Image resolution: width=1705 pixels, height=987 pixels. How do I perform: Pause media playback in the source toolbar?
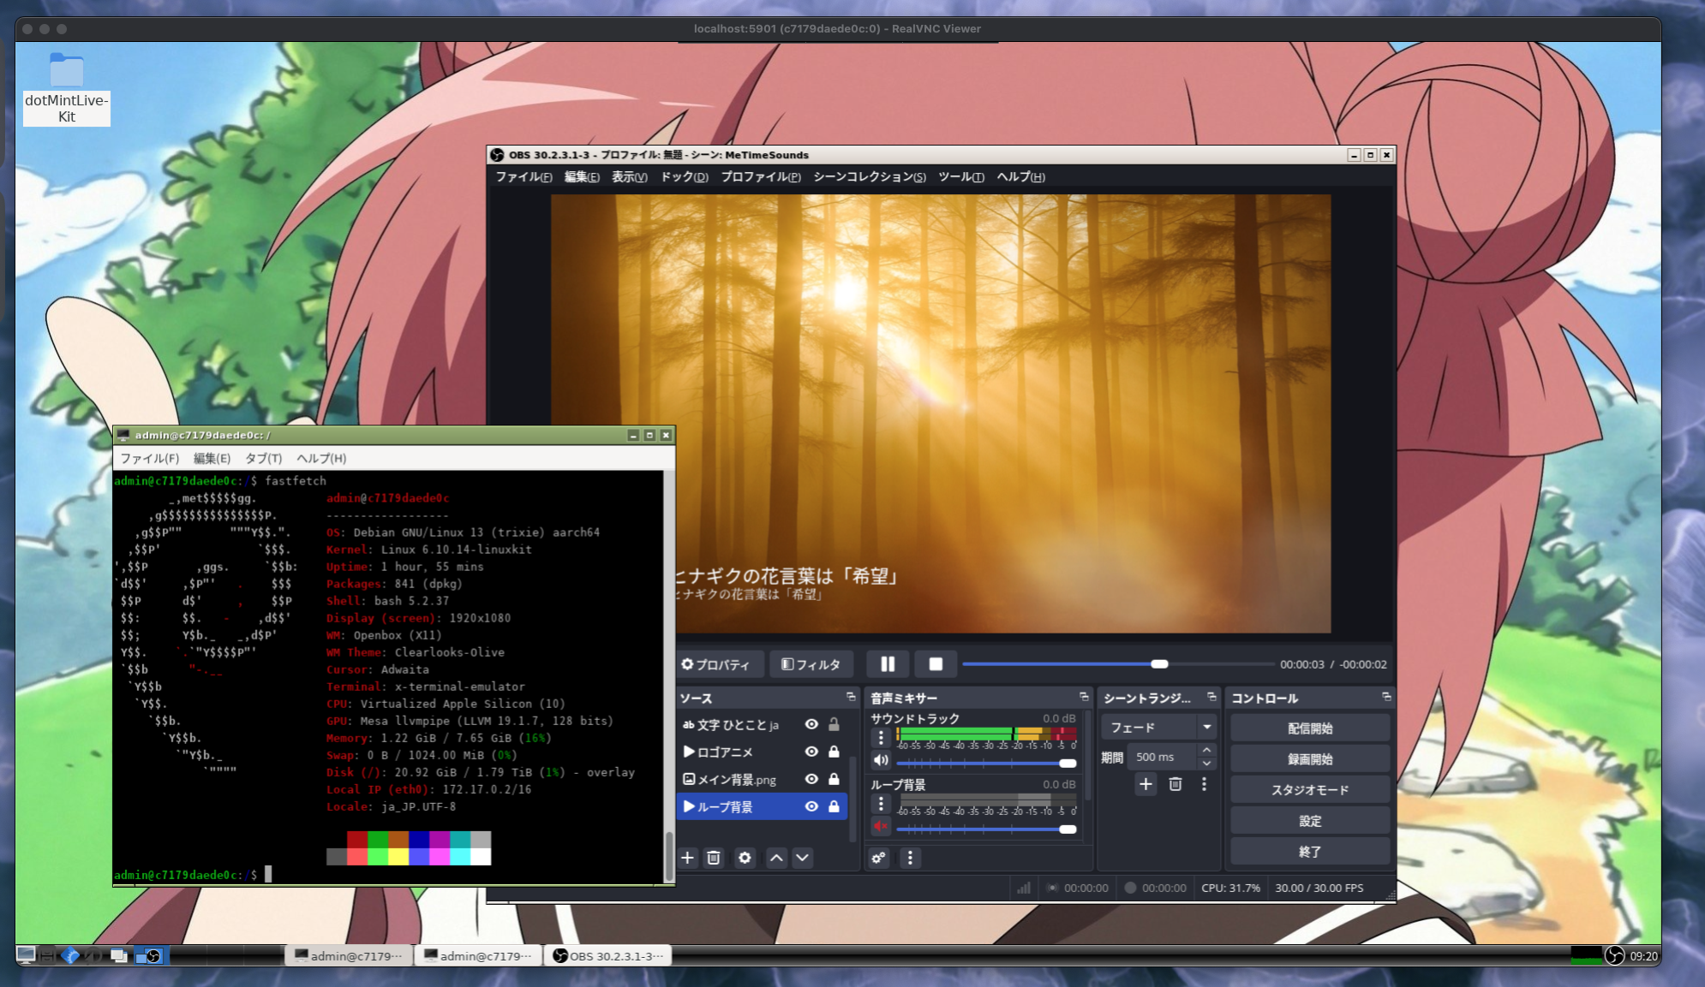[888, 664]
